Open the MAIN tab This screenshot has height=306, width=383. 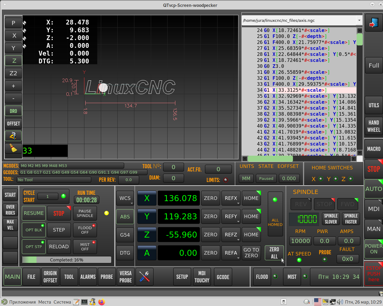click(13, 277)
